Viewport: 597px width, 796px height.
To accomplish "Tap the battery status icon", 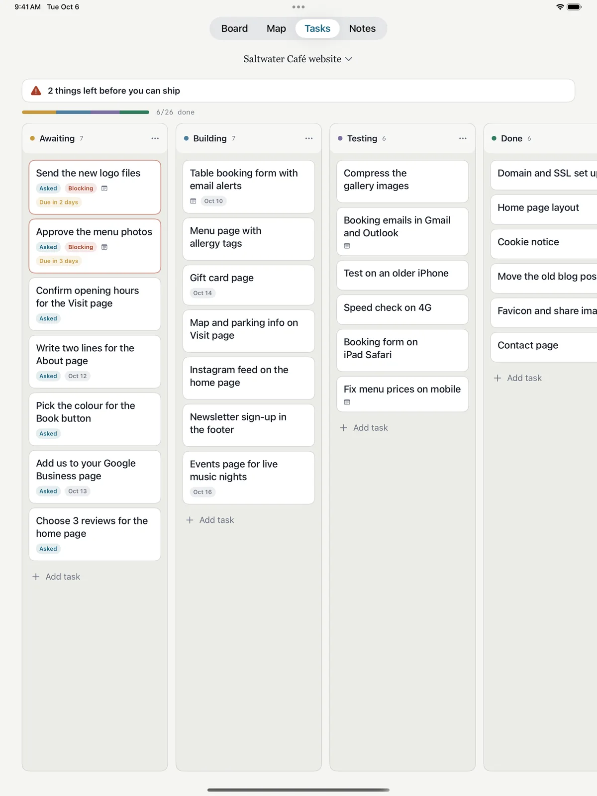I will (x=574, y=7).
